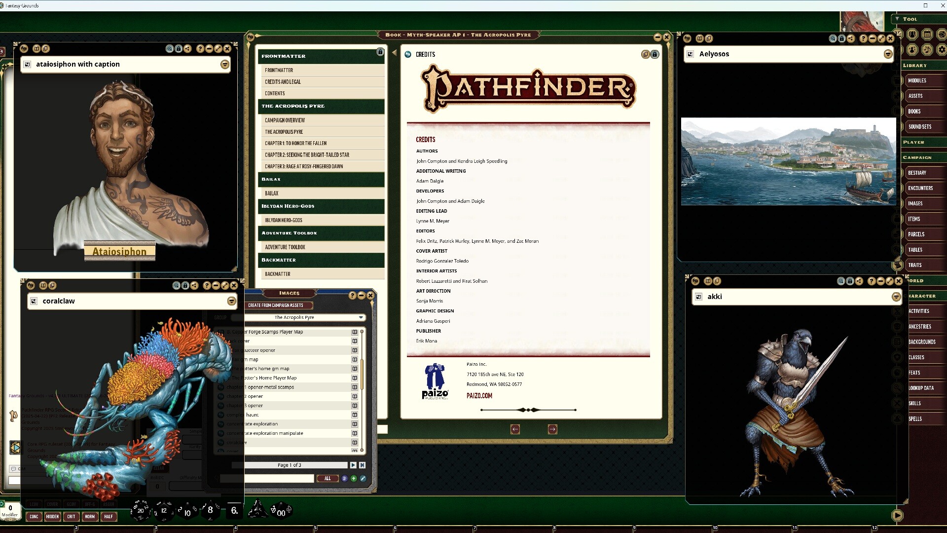Enable the HIDDEN roll toggle near the chat
Screen dimensions: 947x533
(x=52, y=517)
